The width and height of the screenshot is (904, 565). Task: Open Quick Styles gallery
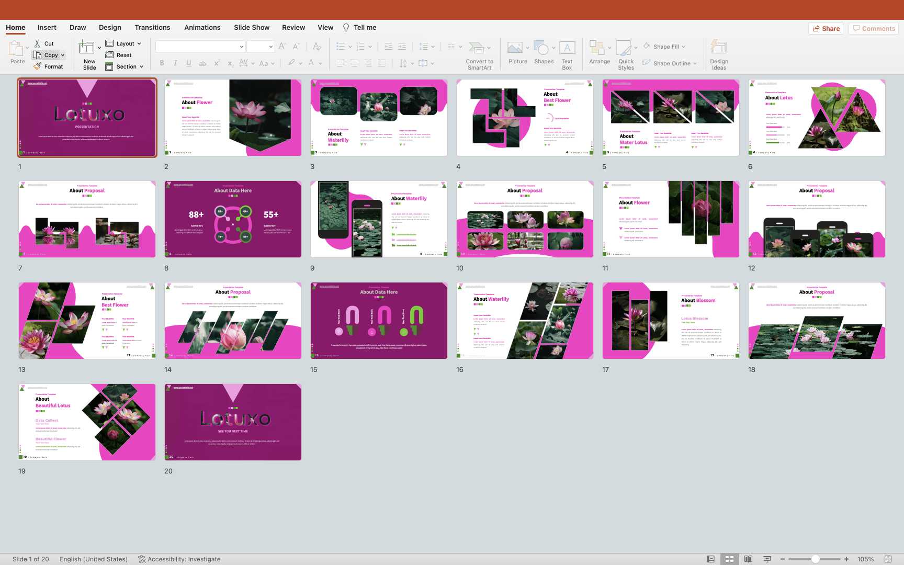[624, 48]
